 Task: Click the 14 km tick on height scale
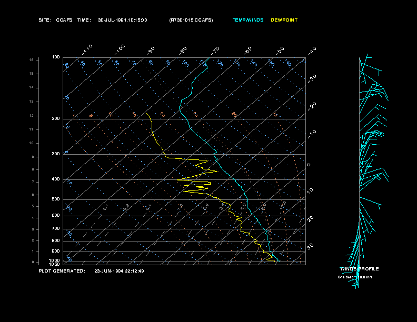tap(32, 87)
